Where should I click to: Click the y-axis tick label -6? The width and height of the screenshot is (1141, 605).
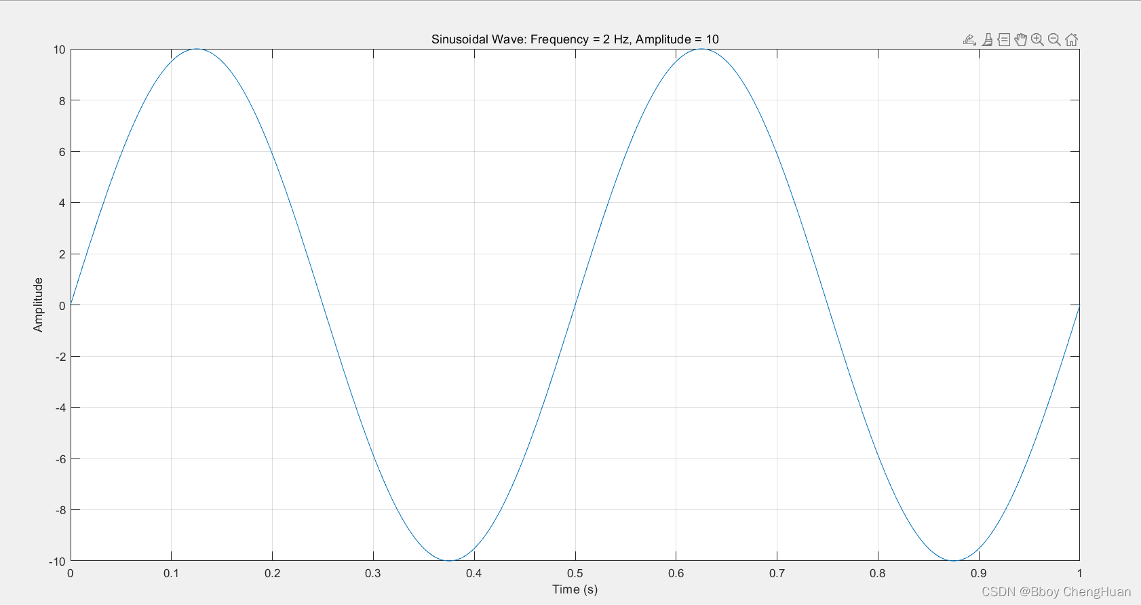(60, 459)
